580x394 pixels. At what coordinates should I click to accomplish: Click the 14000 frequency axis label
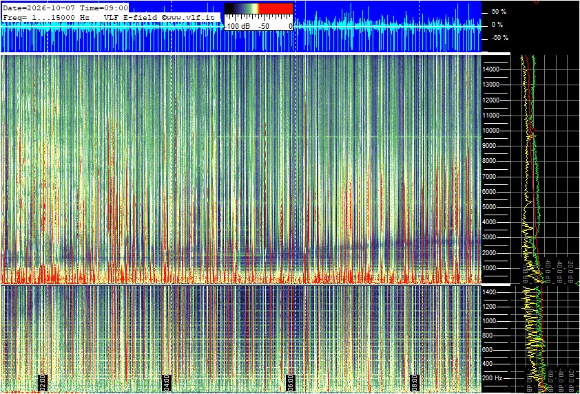coord(491,69)
